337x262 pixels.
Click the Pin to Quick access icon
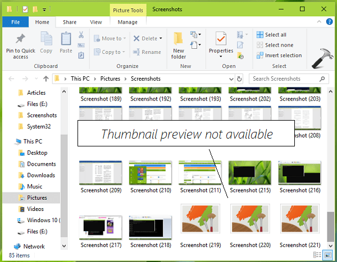(21, 39)
